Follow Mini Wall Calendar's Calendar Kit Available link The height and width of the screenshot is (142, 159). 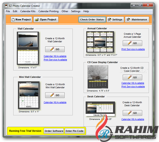click(x=55, y=102)
